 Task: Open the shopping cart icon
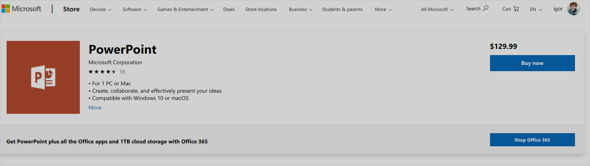coord(516,9)
